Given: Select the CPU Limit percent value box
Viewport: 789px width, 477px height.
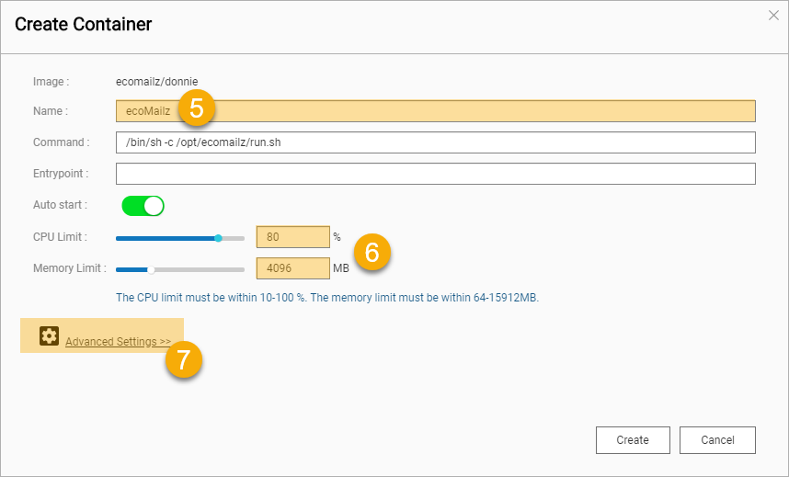Looking at the screenshot, I should pos(293,237).
